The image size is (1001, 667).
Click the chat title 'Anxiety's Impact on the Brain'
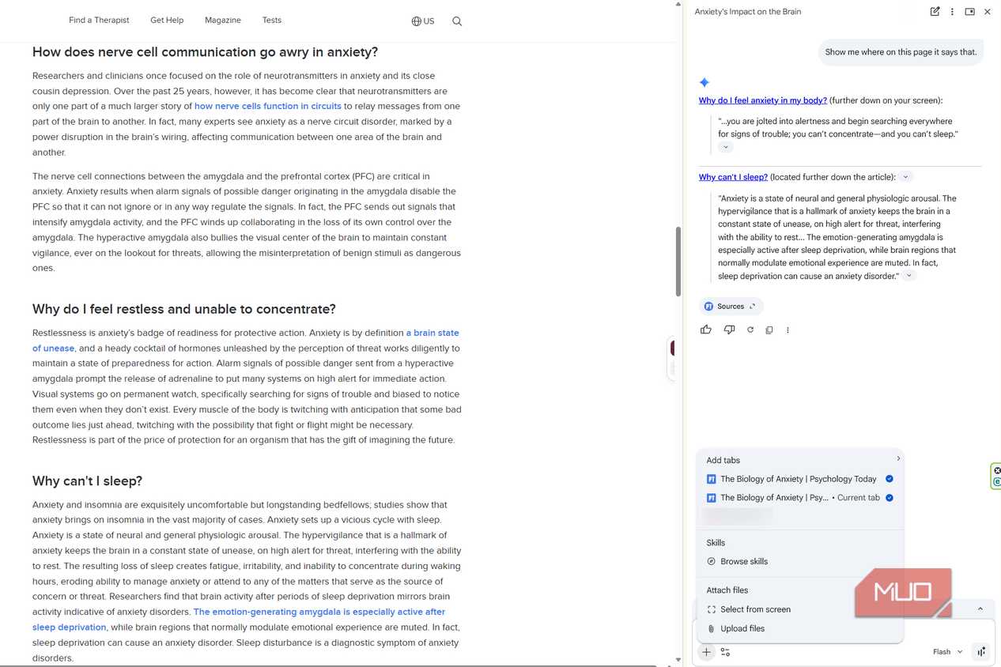click(x=748, y=12)
